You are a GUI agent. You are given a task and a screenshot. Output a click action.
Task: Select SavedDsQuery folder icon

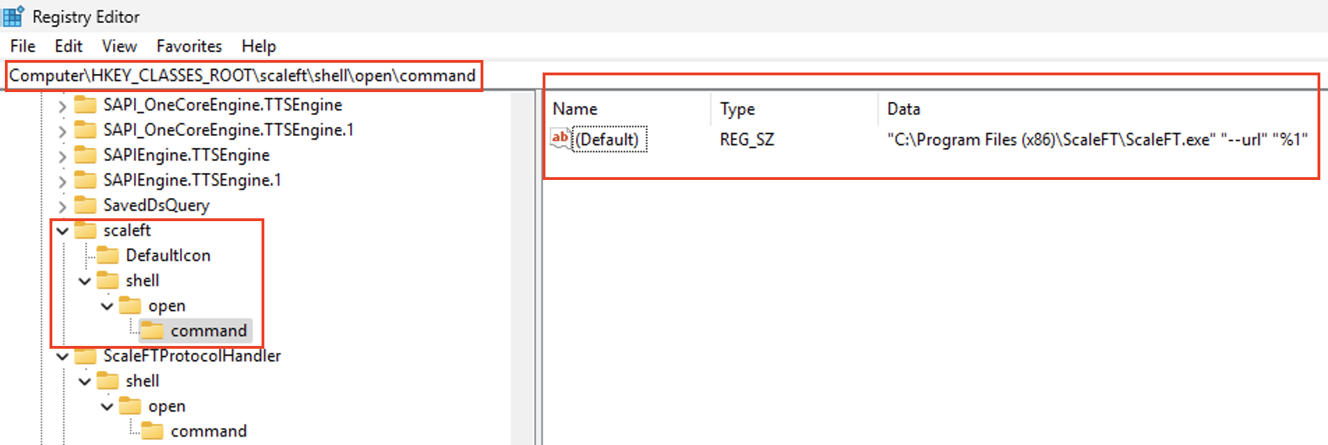coord(85,205)
